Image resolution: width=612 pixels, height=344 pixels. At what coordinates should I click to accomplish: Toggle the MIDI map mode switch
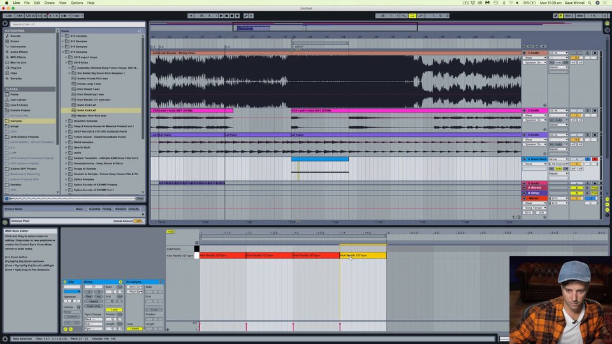(580, 15)
